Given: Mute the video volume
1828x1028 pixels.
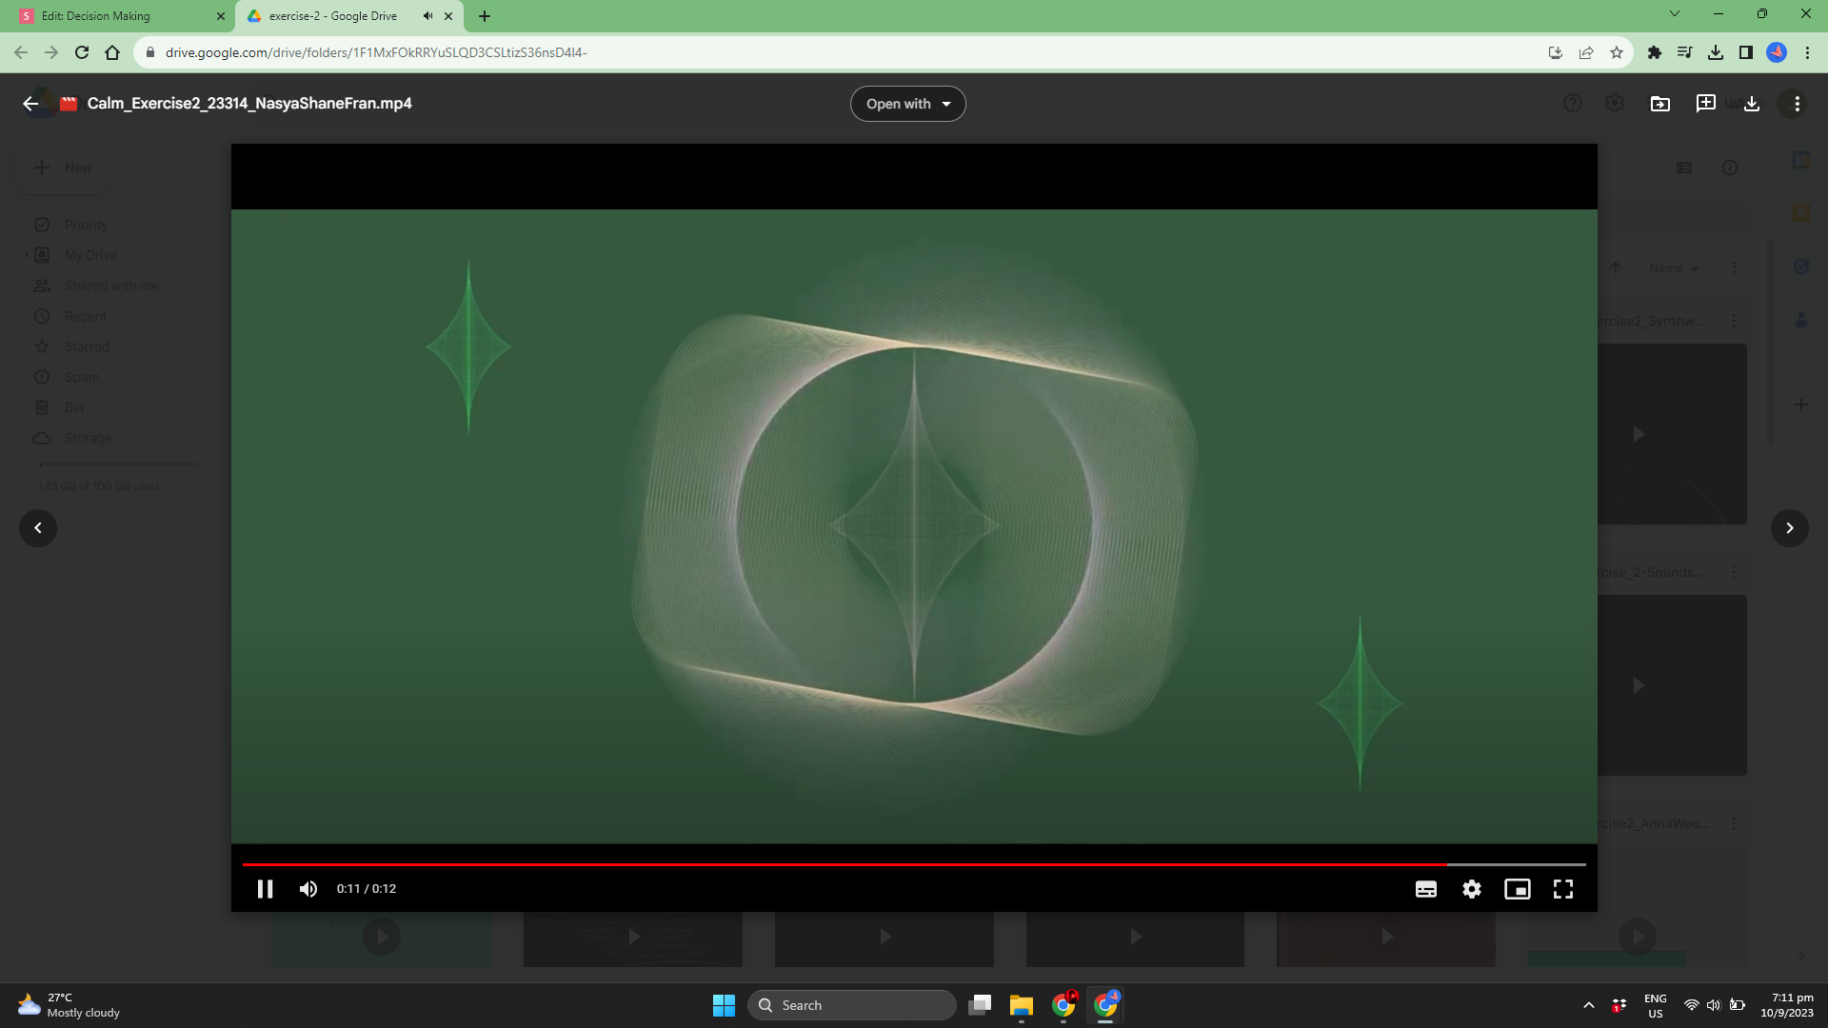Looking at the screenshot, I should pyautogui.click(x=308, y=889).
